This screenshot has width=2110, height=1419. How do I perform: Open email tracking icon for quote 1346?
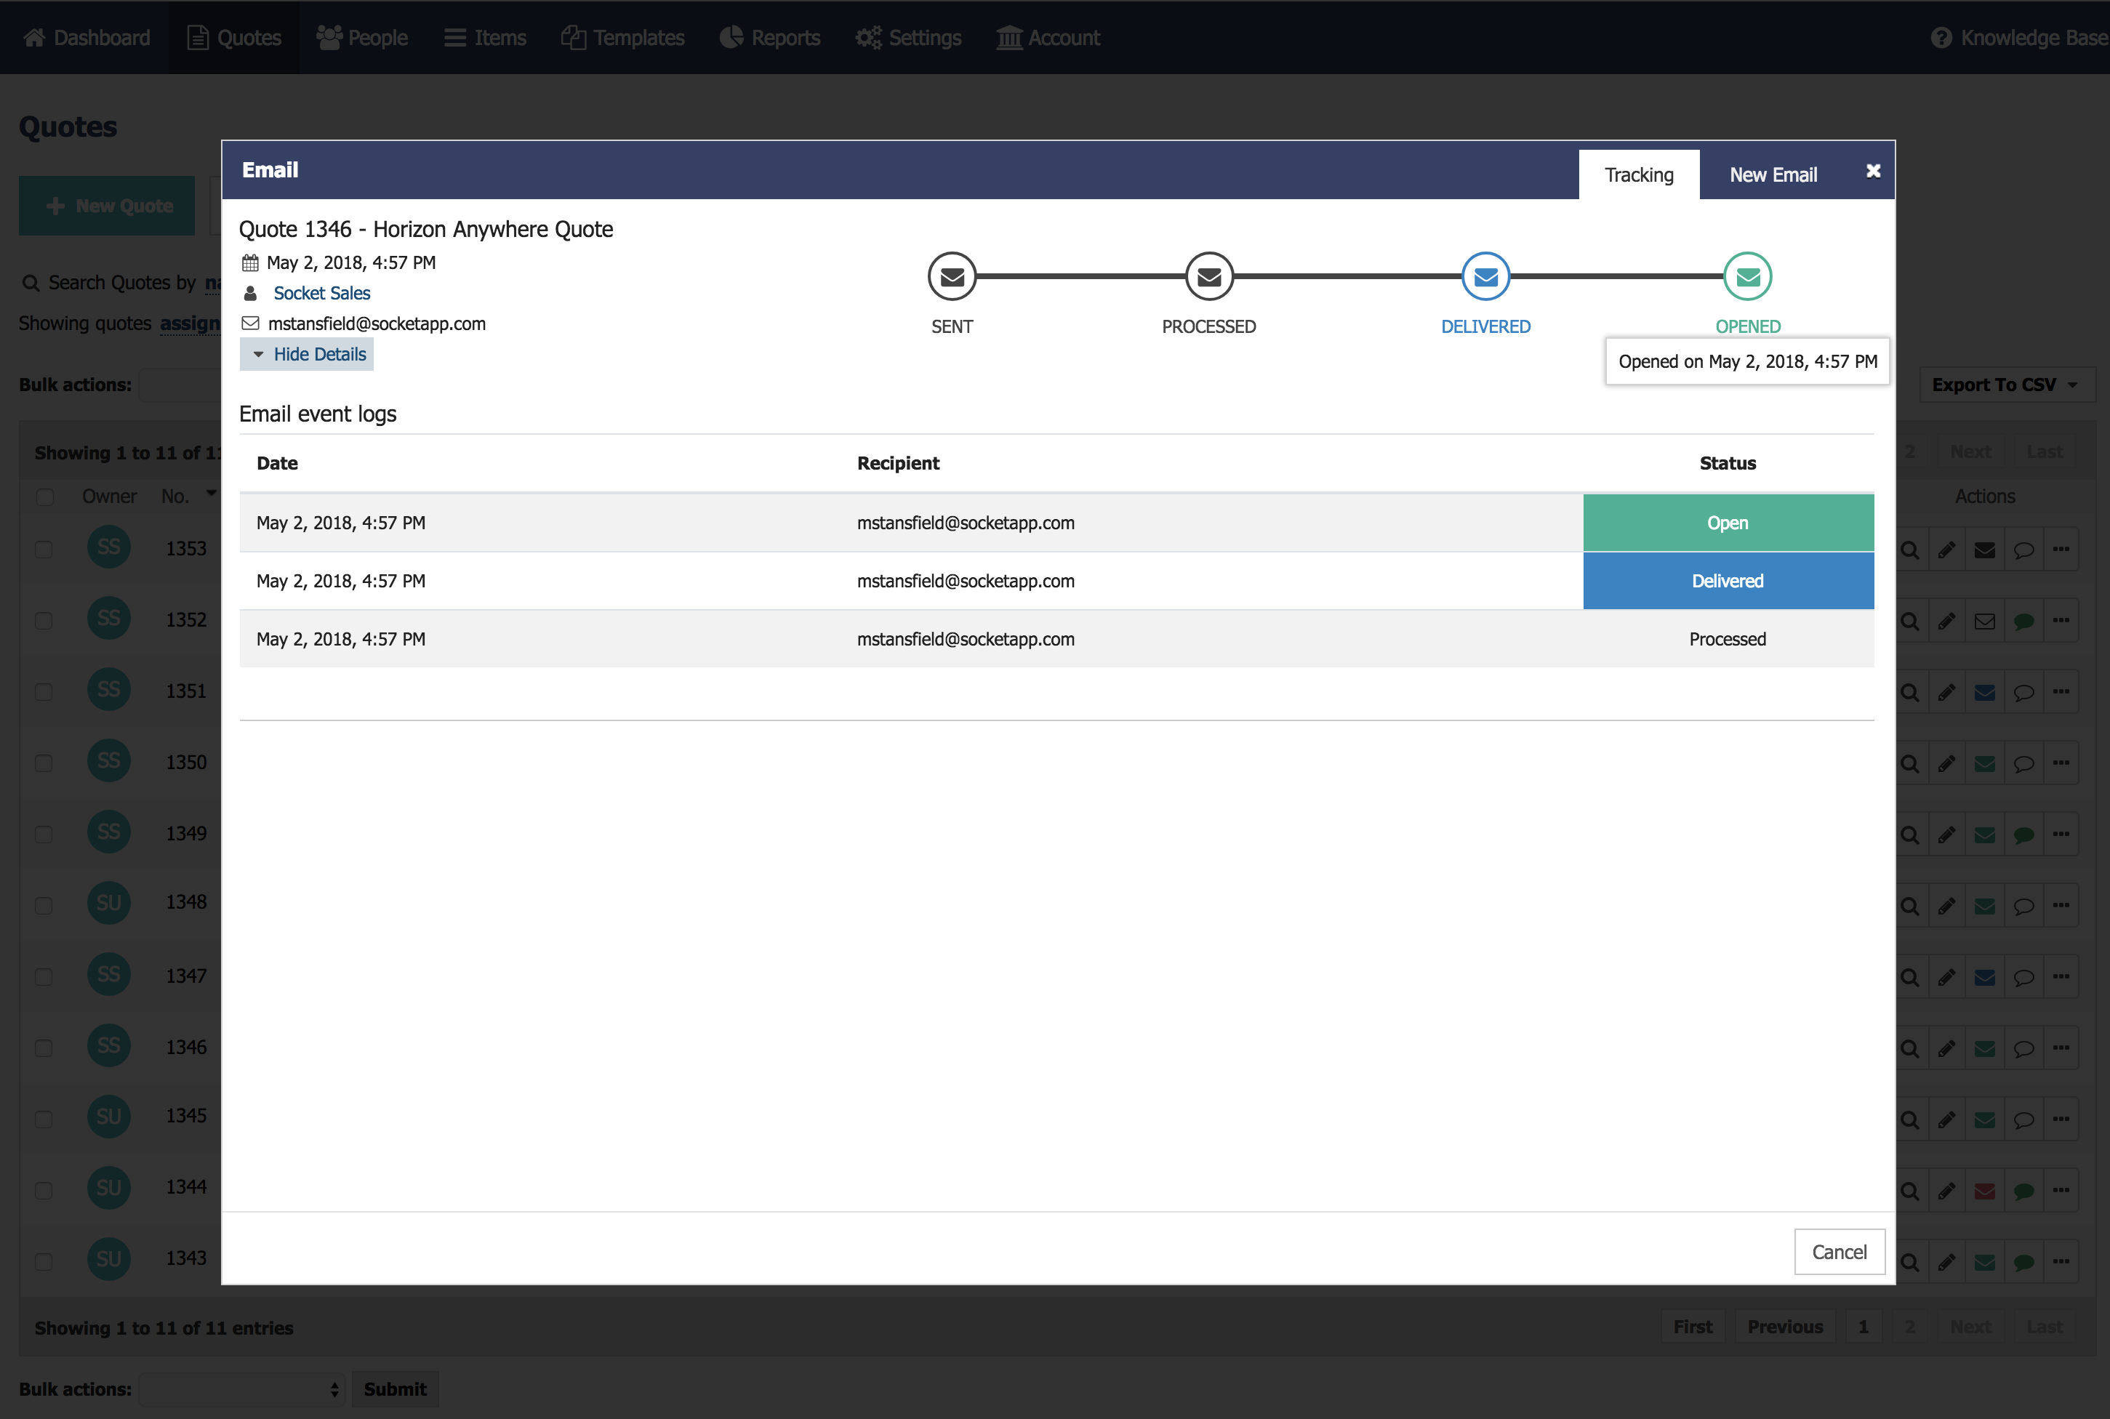pos(1985,1048)
